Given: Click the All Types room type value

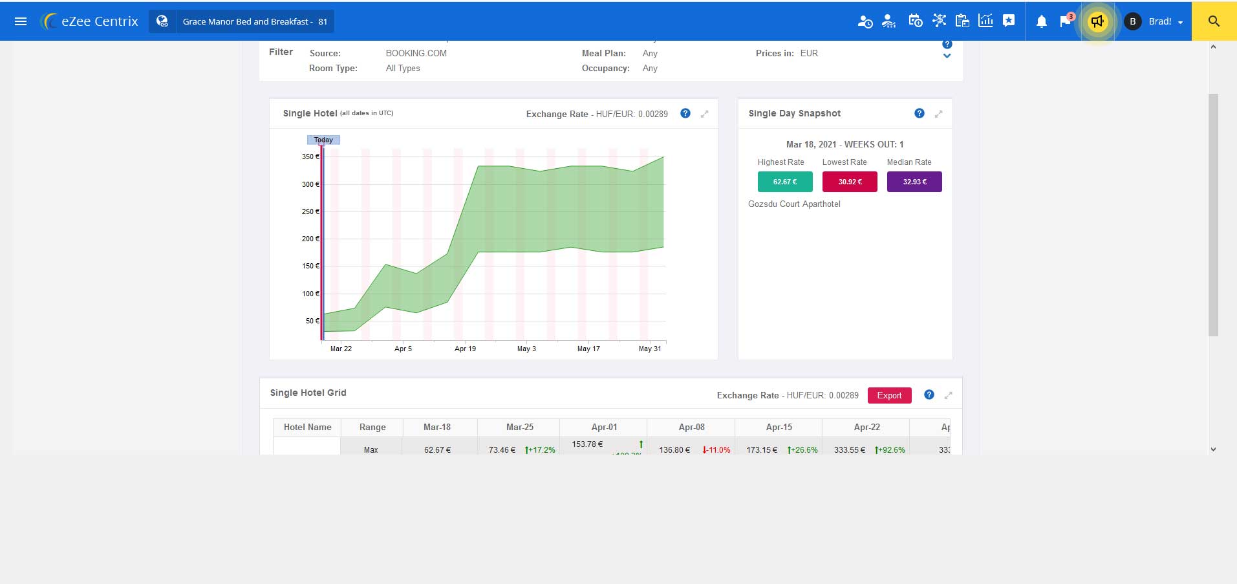Looking at the screenshot, I should click(403, 68).
